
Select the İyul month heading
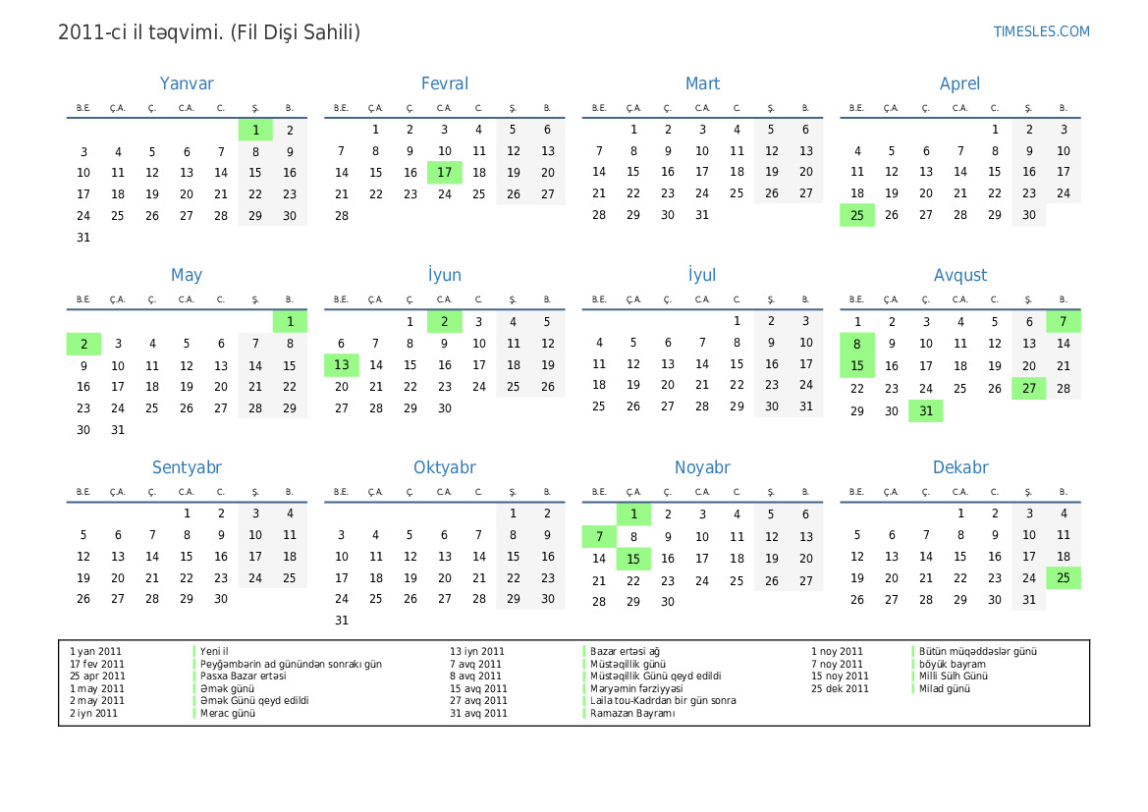pyautogui.click(x=702, y=275)
